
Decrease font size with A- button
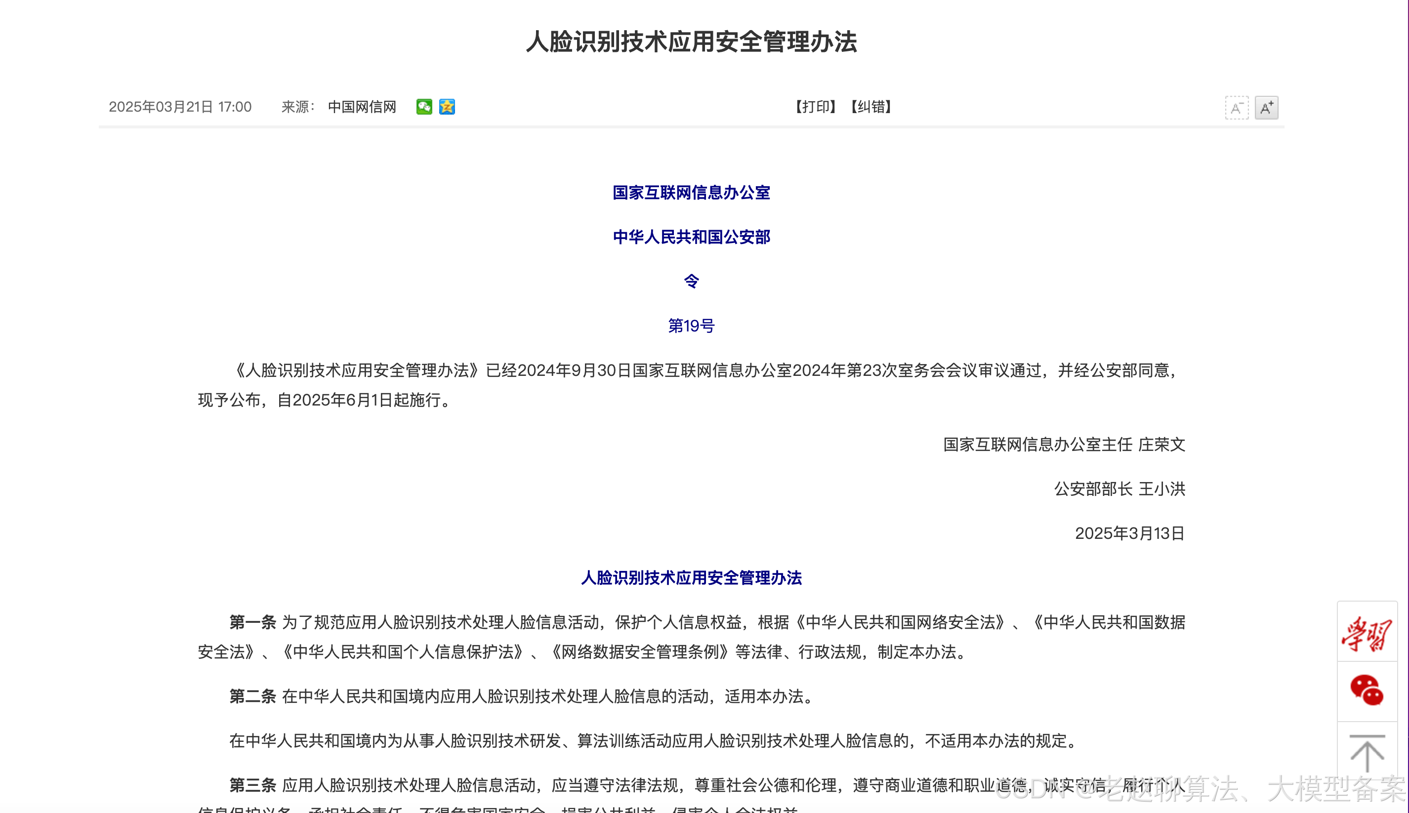tap(1237, 108)
